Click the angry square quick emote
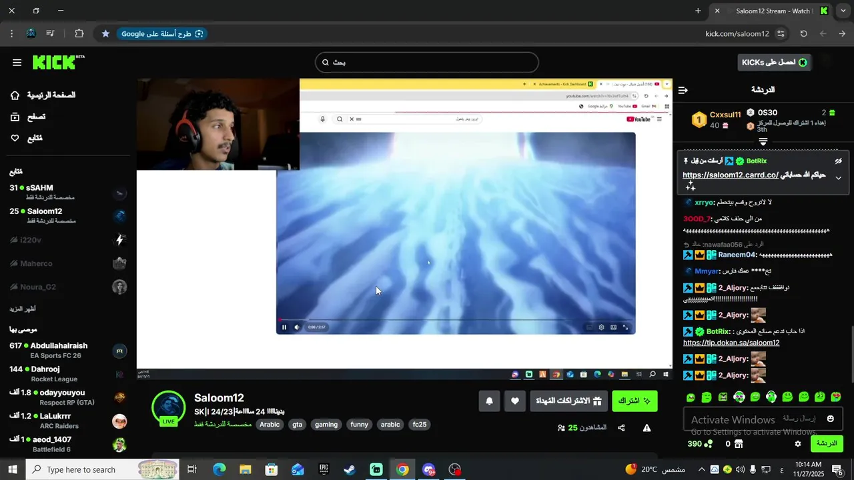 point(723,397)
